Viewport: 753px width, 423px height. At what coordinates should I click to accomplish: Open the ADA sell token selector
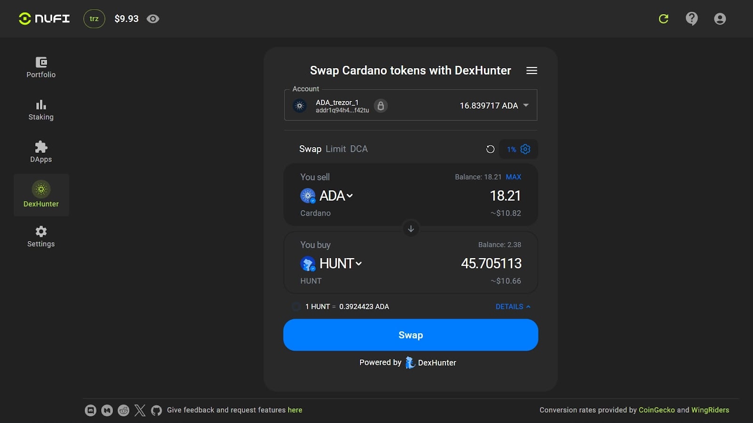(327, 196)
